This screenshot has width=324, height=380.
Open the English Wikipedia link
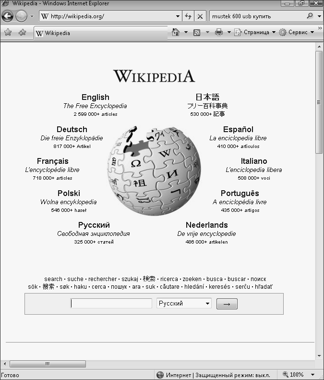tap(96, 97)
